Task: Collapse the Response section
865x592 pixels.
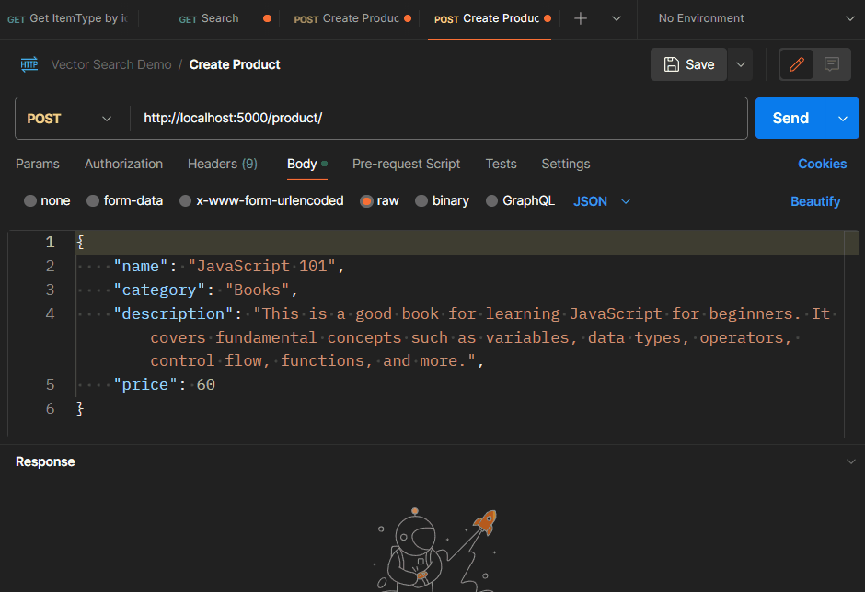Action: click(x=848, y=461)
